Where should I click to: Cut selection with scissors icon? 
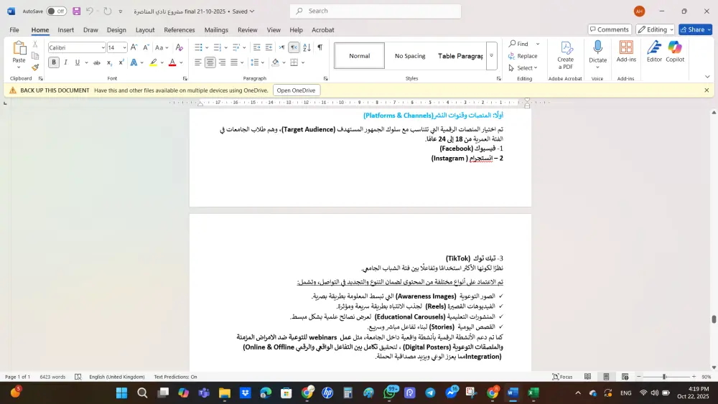[x=35, y=44]
